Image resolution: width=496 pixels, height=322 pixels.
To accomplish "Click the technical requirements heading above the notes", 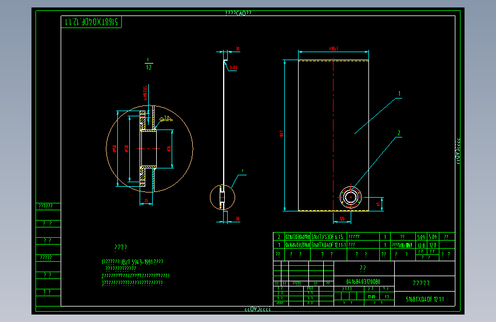I will tap(121, 247).
